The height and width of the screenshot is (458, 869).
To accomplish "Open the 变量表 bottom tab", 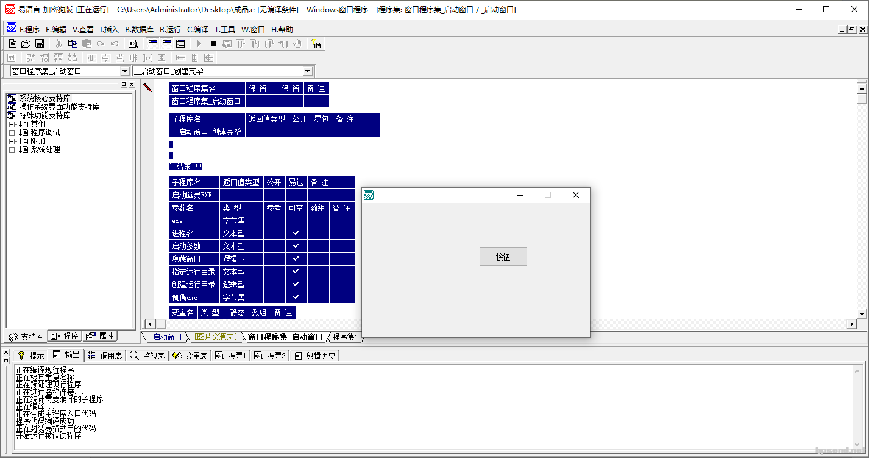I will click(190, 355).
